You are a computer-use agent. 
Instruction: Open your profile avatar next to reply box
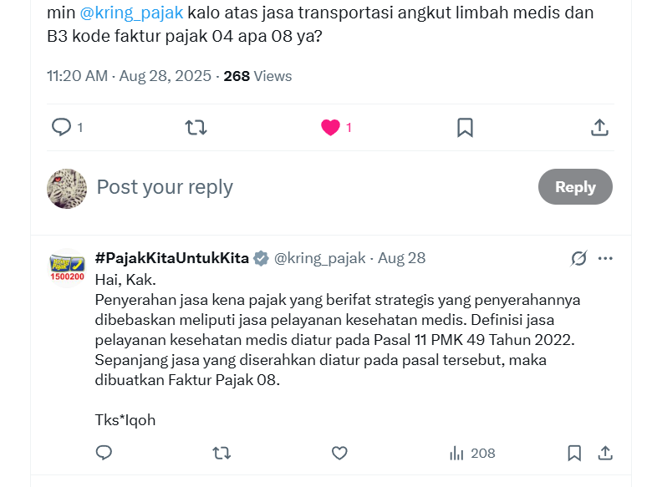(x=67, y=187)
